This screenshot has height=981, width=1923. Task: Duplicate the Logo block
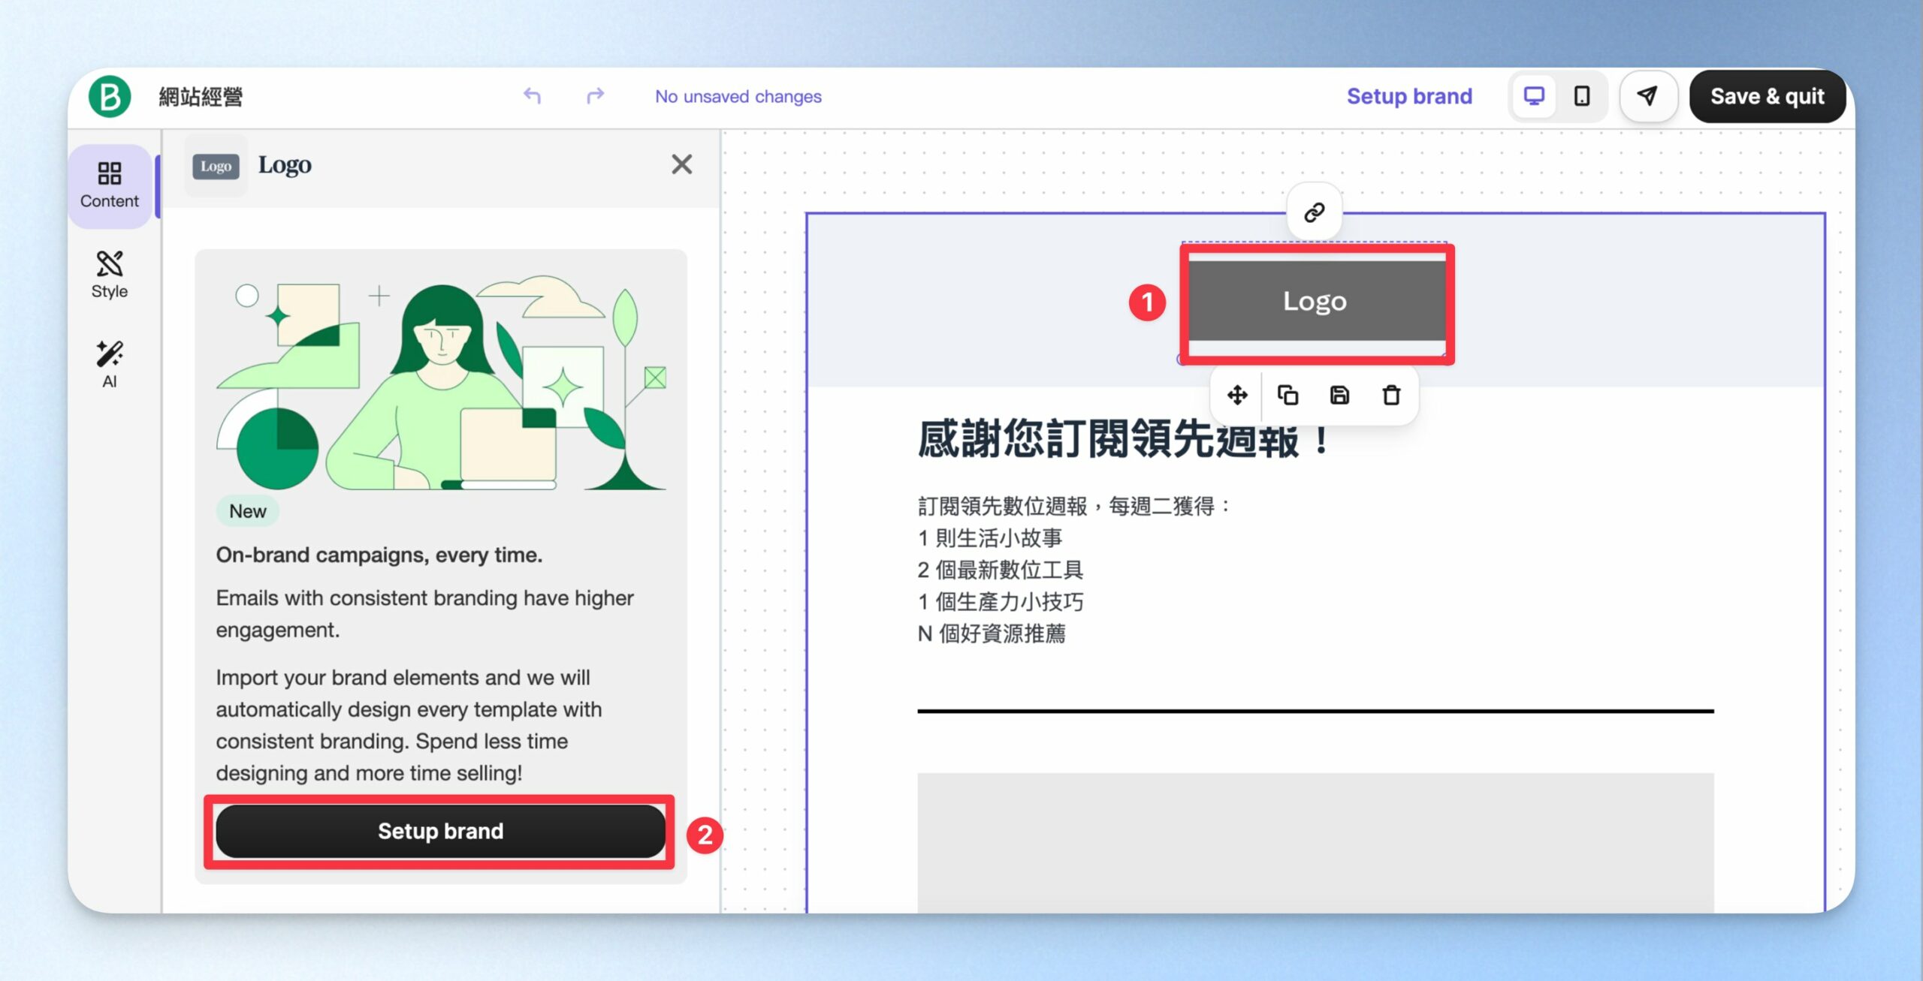coord(1288,395)
